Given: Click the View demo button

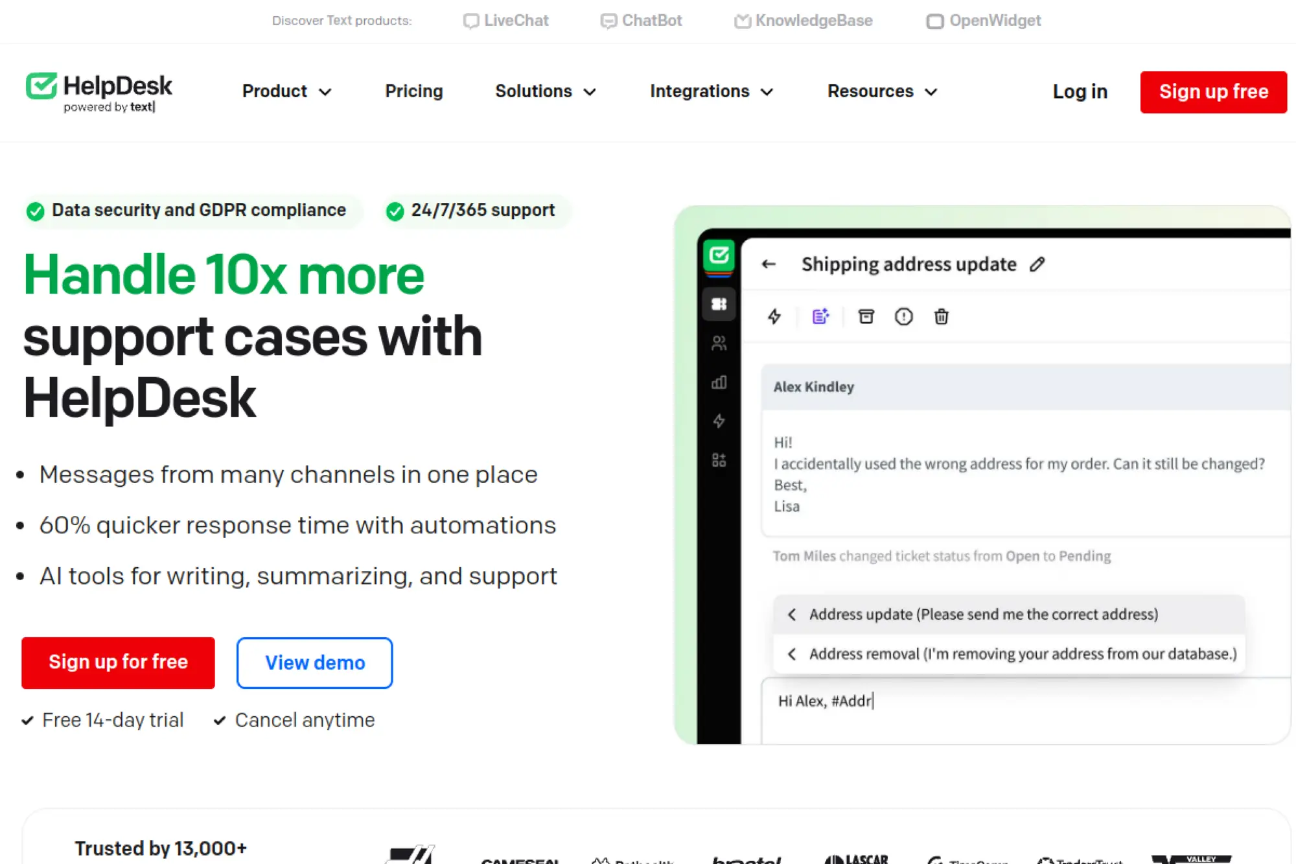Looking at the screenshot, I should coord(314,662).
